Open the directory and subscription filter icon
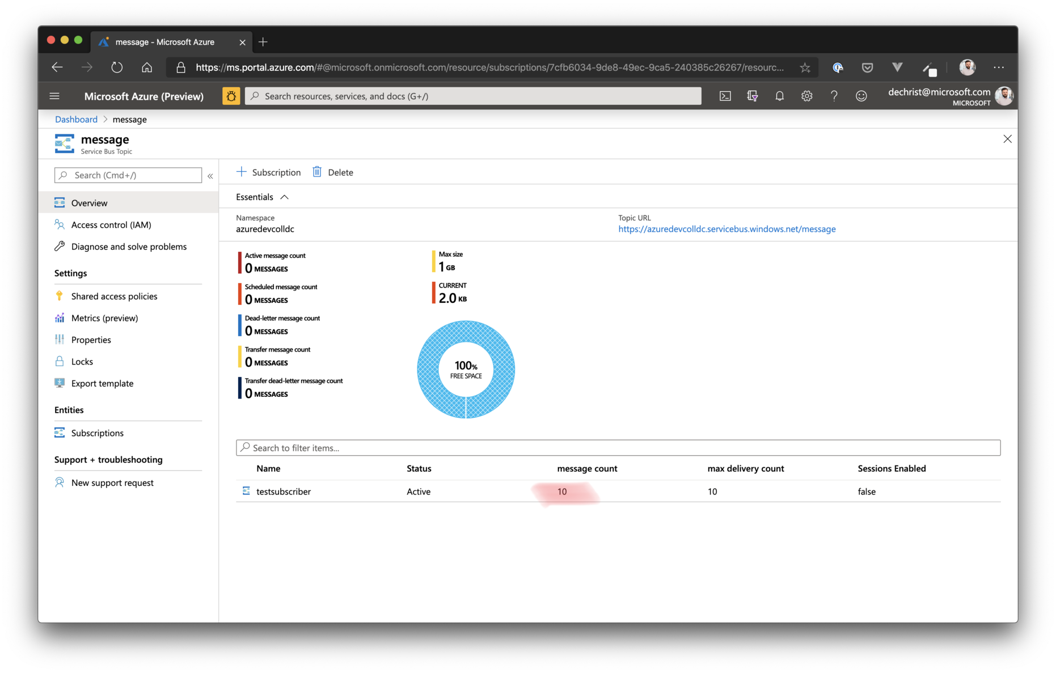The height and width of the screenshot is (673, 1056). [x=752, y=96]
